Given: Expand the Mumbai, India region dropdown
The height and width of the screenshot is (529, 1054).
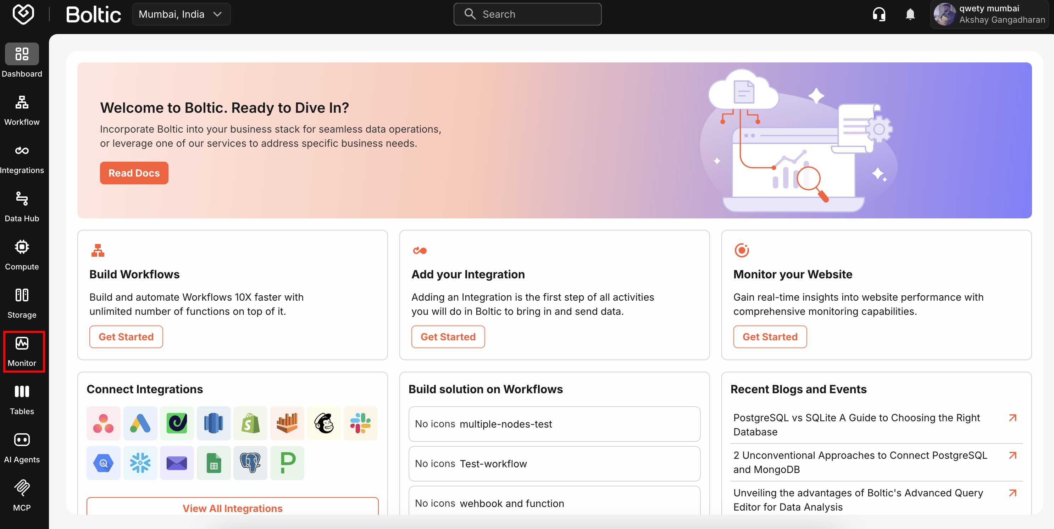Looking at the screenshot, I should pyautogui.click(x=181, y=14).
